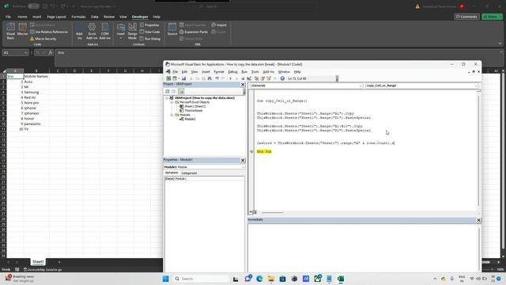Toggle the AutoSave switch

pos(33,6)
